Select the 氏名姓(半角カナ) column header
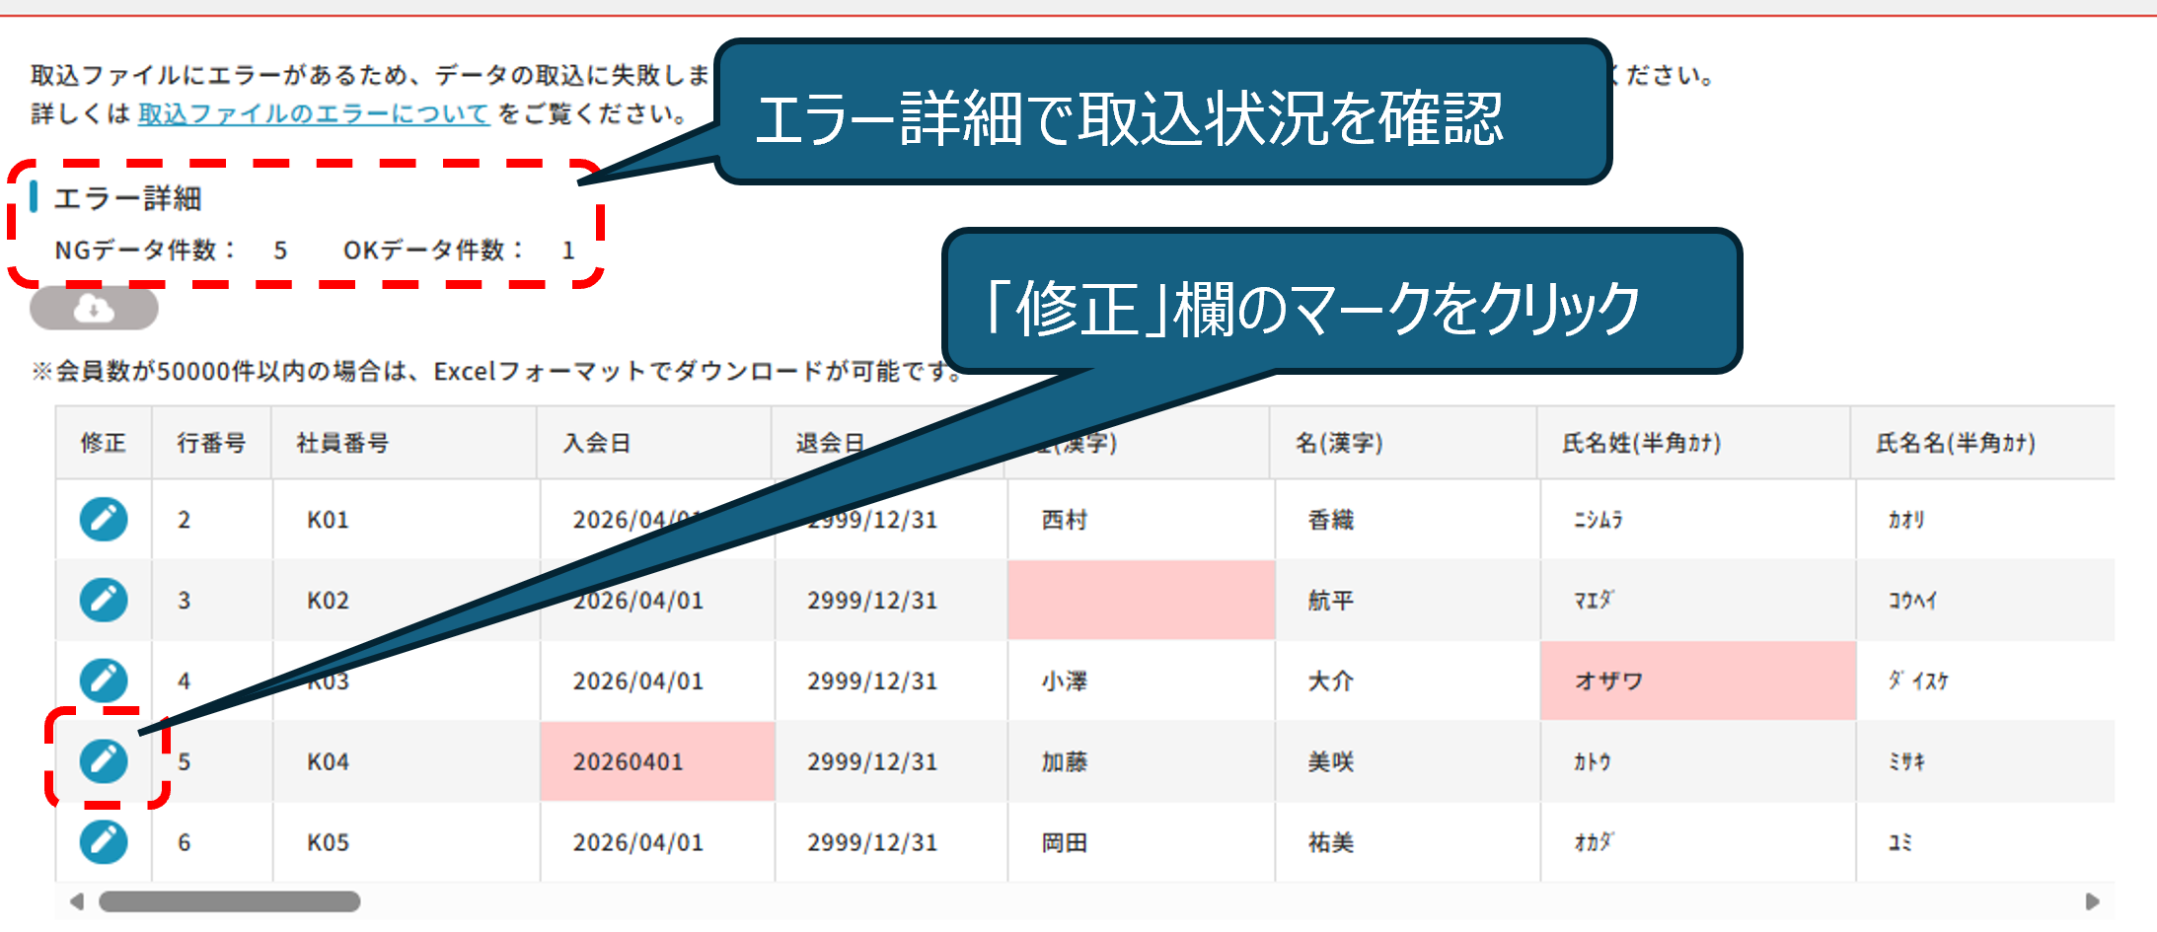 tap(1641, 443)
